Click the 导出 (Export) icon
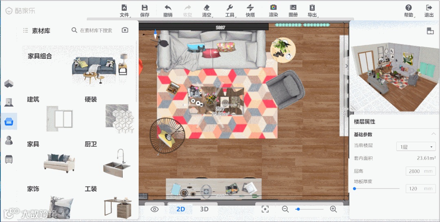This screenshot has width=440, height=222. point(312,8)
